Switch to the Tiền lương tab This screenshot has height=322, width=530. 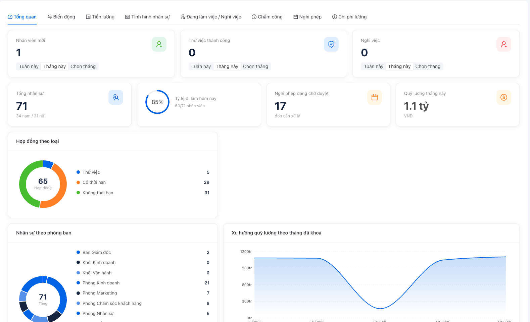point(100,17)
